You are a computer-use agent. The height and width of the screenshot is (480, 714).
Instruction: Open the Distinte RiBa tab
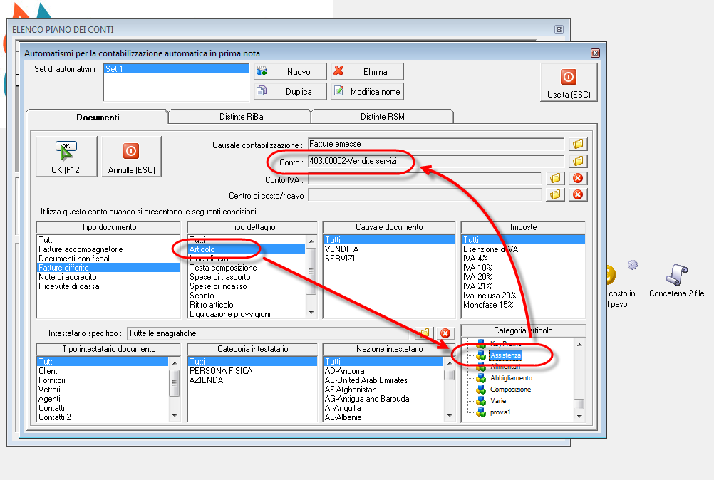tap(241, 117)
